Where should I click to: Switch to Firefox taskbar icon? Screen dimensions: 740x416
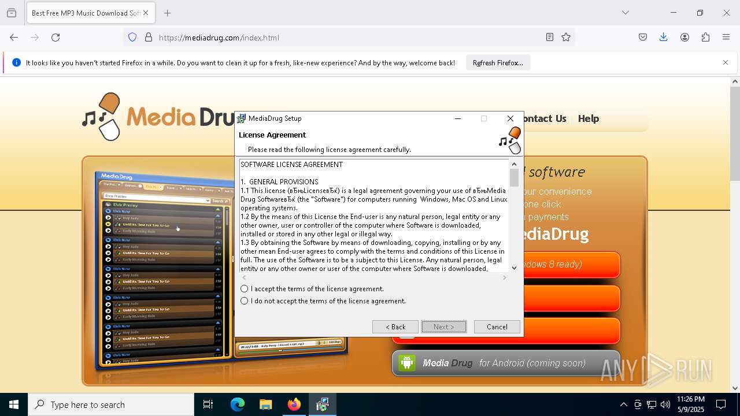tap(294, 404)
